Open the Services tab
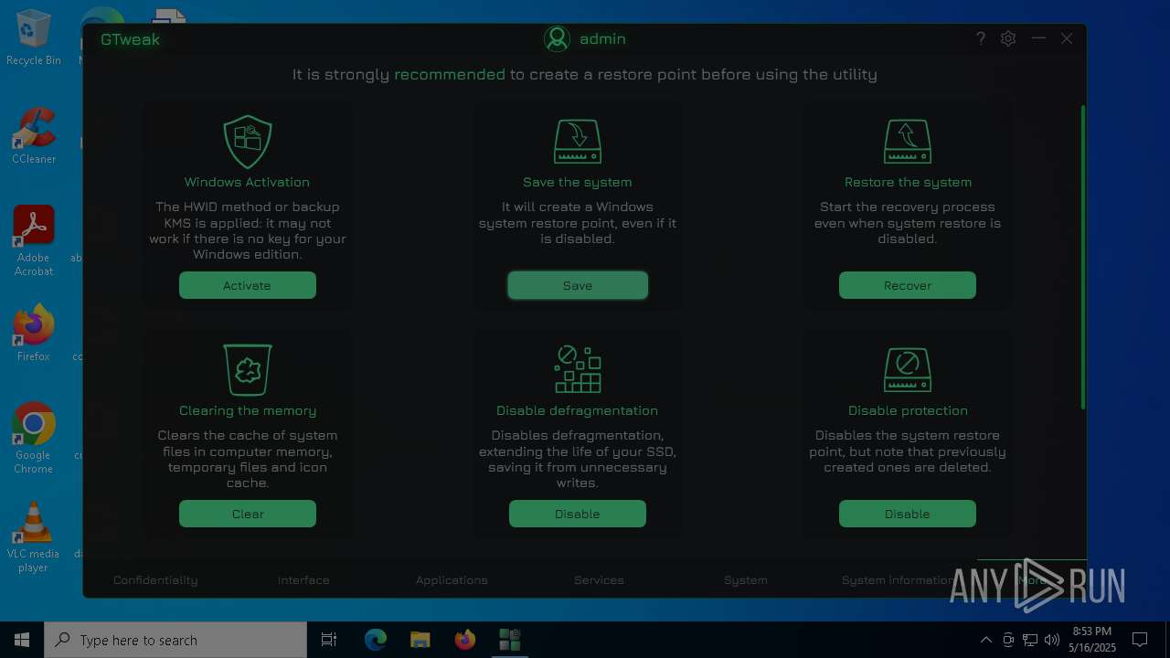The height and width of the screenshot is (658, 1170). point(599,579)
